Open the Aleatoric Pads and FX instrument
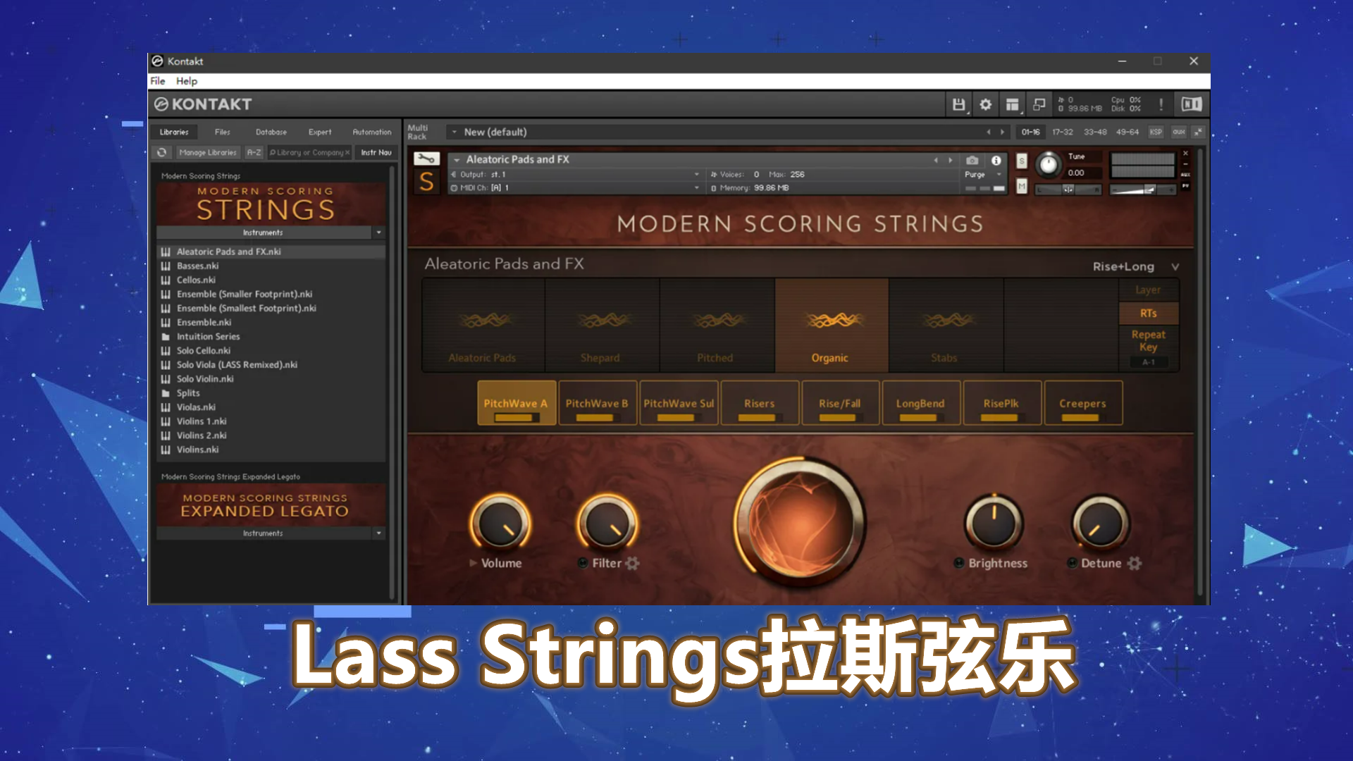 pos(228,251)
